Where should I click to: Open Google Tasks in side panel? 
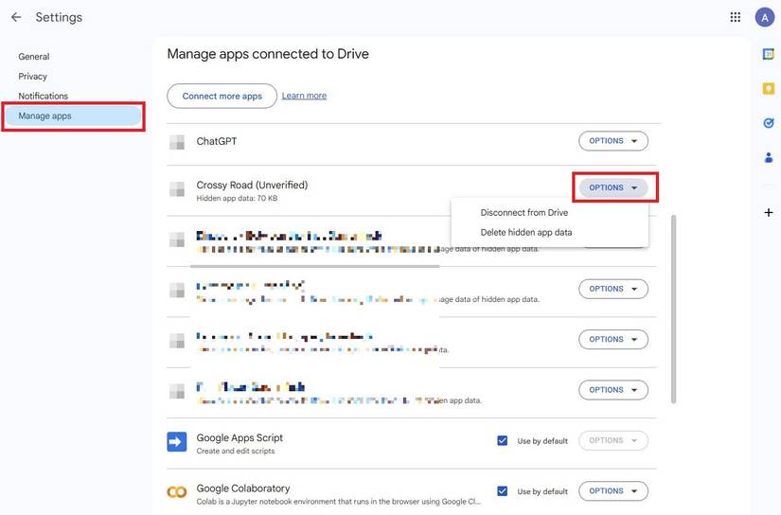(769, 123)
